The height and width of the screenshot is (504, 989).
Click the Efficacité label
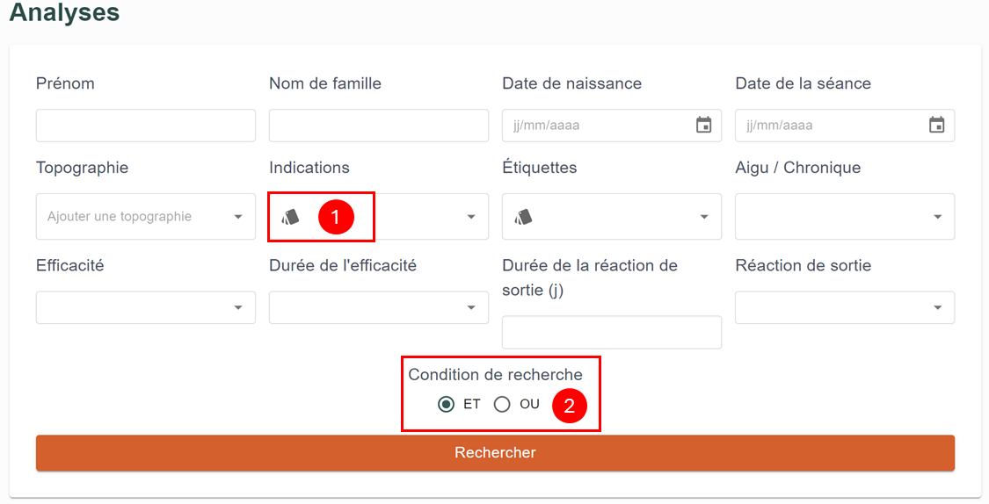pos(70,265)
